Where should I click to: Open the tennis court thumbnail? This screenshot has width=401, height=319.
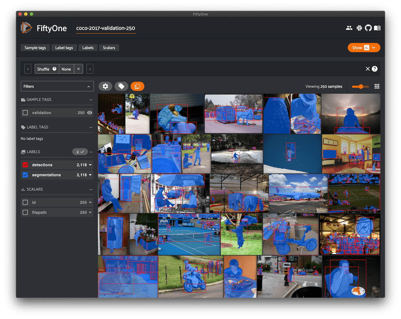pyautogui.click(x=189, y=234)
